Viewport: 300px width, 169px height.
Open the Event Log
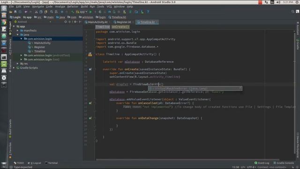[262, 163]
